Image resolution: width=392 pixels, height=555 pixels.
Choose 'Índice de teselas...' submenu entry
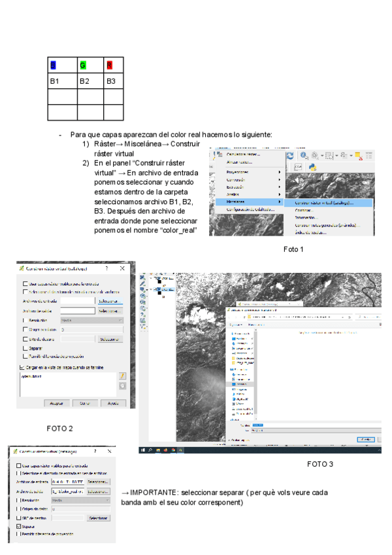[x=311, y=232]
